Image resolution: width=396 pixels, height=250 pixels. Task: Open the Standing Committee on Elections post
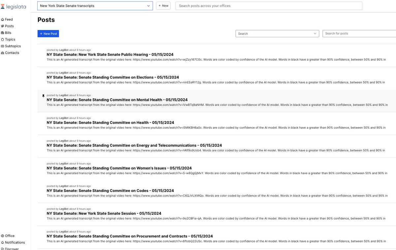point(113,77)
